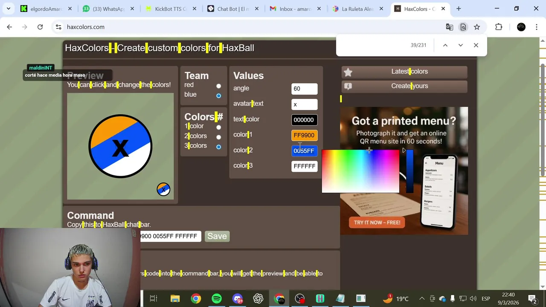546x307 pixels.
Task: Bookmark this page with the star icon
Action: pos(477,27)
